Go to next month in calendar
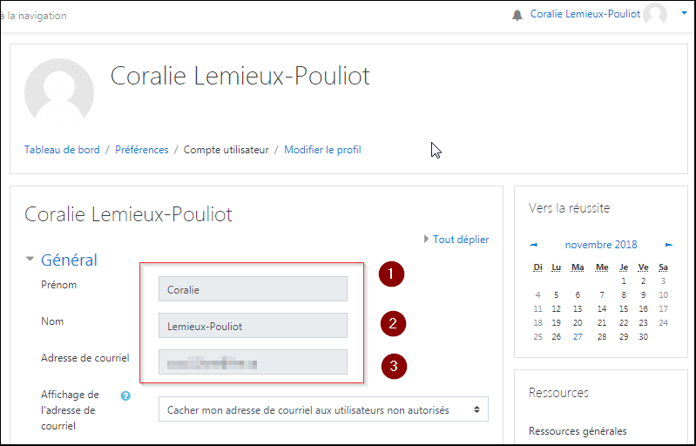 (x=669, y=245)
